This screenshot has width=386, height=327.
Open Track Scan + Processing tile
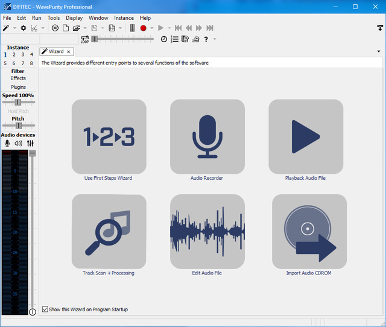pos(109,231)
